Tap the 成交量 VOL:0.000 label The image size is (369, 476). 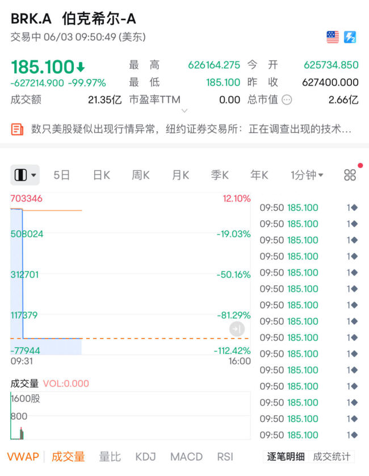tap(50, 383)
